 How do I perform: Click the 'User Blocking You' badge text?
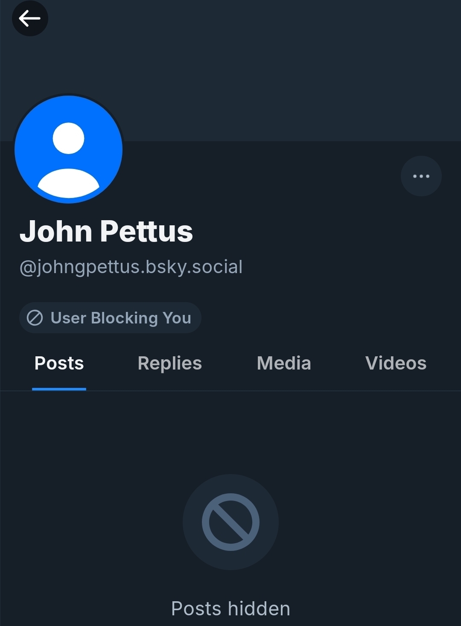[121, 318]
